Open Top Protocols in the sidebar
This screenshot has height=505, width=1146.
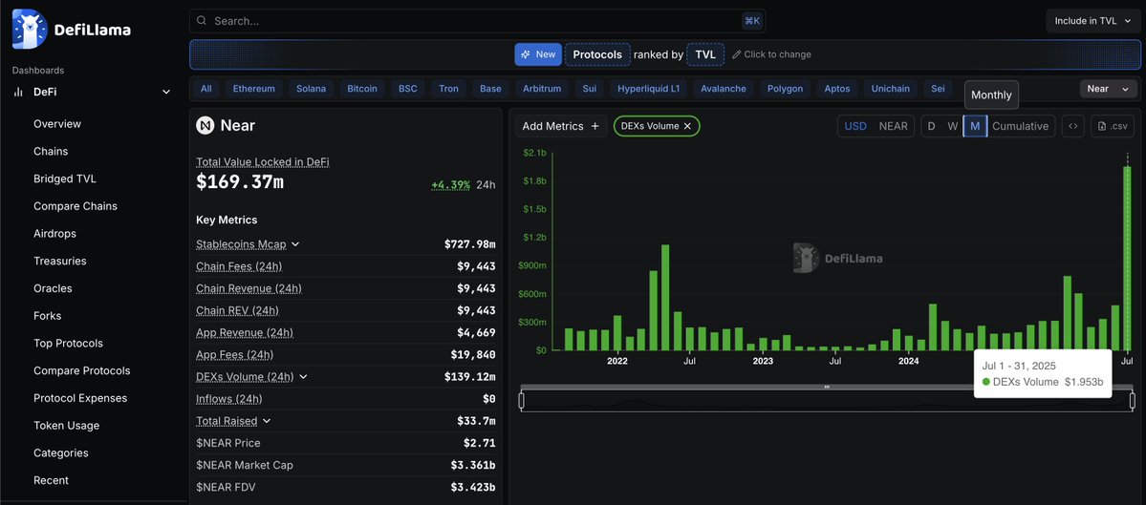pos(68,343)
